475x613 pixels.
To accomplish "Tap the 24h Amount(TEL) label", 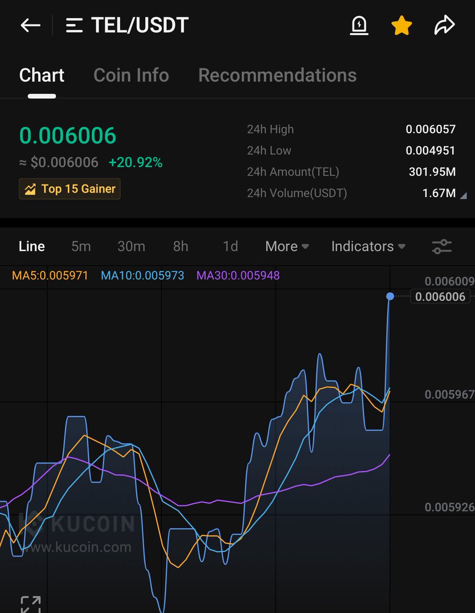I will [x=293, y=172].
